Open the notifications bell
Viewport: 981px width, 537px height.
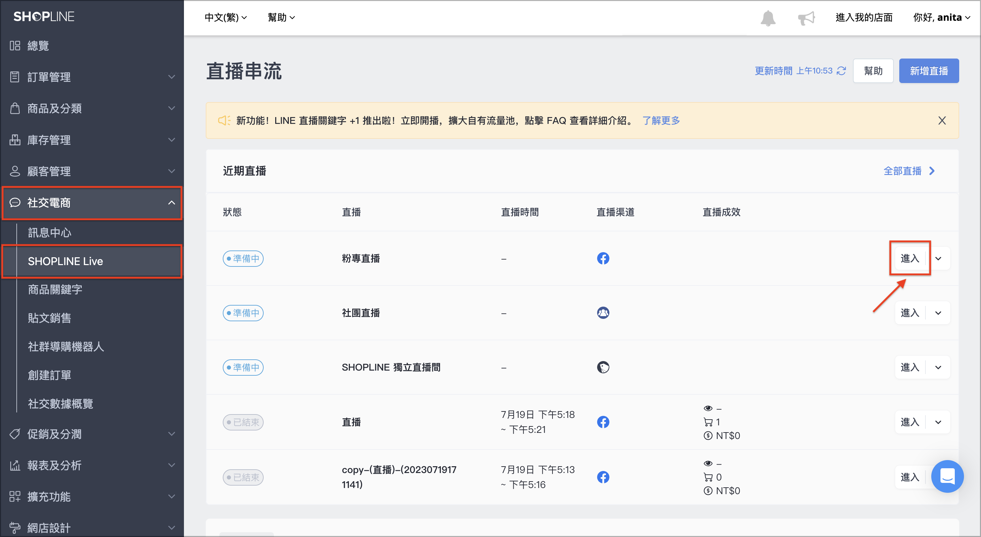tap(768, 18)
